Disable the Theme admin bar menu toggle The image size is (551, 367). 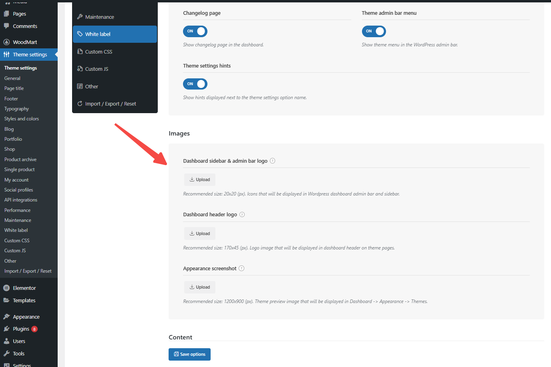click(374, 31)
